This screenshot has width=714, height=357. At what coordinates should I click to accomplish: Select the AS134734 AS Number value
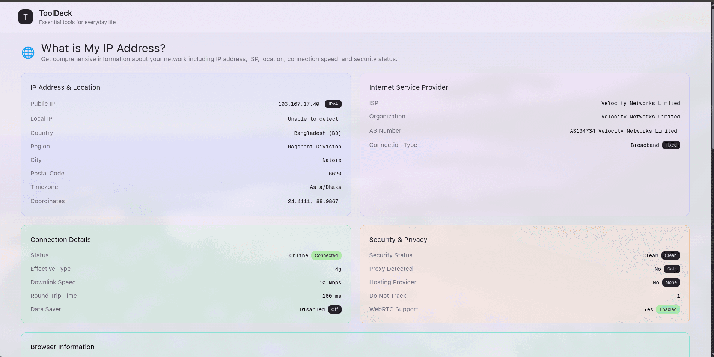click(624, 131)
